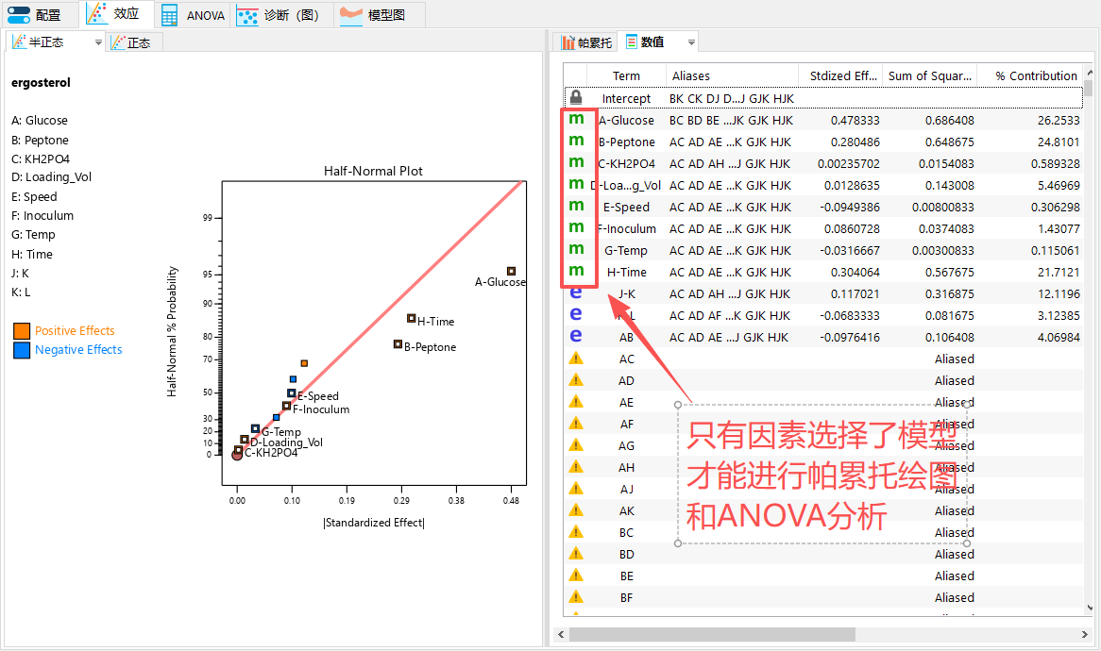Select the 诊断（图） diagnostics icon
The height and width of the screenshot is (651, 1101).
pyautogui.click(x=249, y=15)
